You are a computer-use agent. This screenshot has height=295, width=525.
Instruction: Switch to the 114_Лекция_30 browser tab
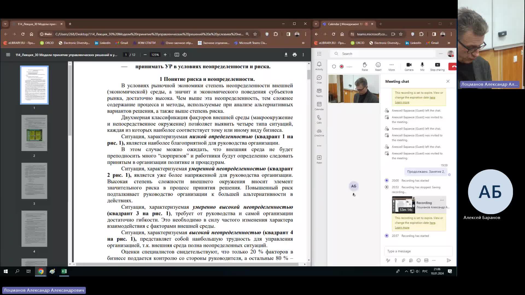(37, 24)
